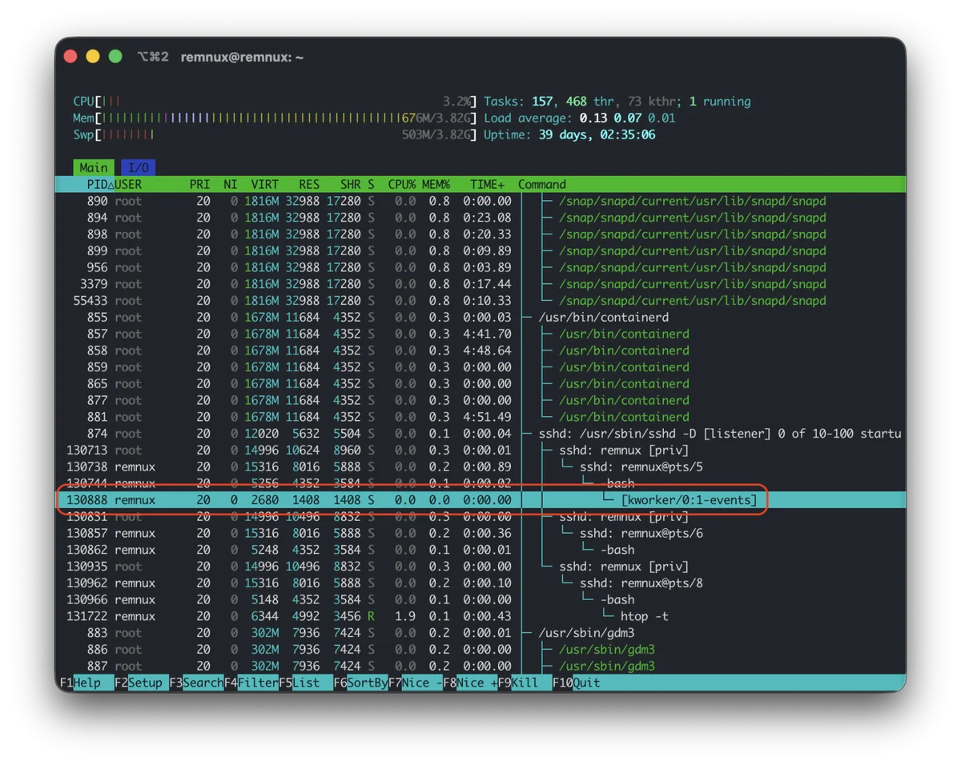The image size is (961, 765).
Task: Click the CPU usage meter bar
Action: (275, 102)
